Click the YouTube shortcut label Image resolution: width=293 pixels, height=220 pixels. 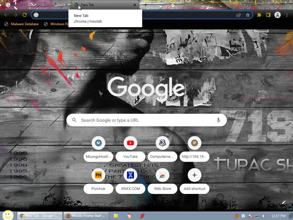click(x=130, y=157)
